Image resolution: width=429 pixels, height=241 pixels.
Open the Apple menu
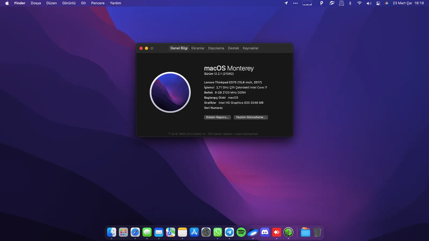(x=7, y=3)
